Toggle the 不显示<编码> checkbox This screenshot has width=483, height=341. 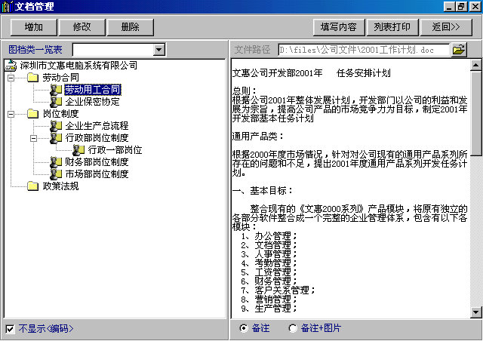point(10,329)
